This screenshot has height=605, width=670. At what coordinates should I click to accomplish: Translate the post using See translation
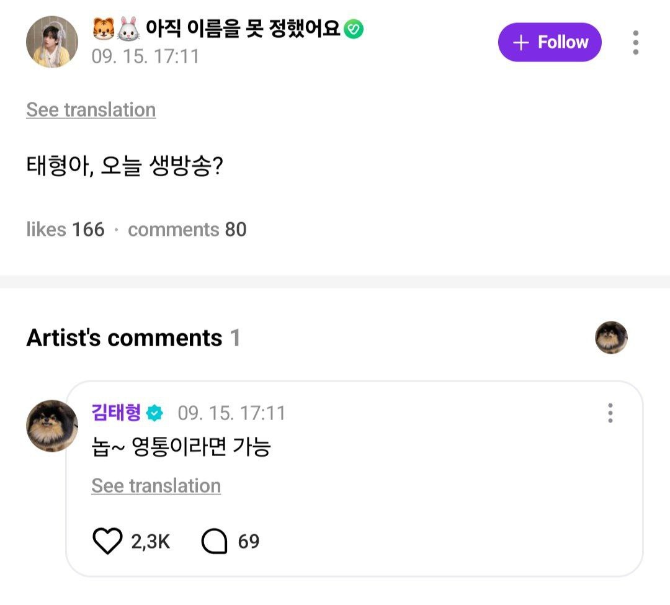(x=91, y=110)
